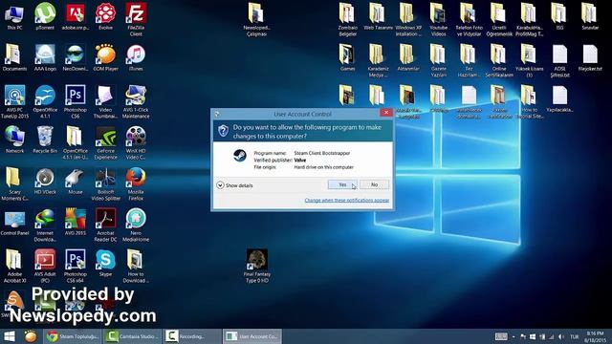Open 'Change when these notifications appear' link

click(346, 200)
